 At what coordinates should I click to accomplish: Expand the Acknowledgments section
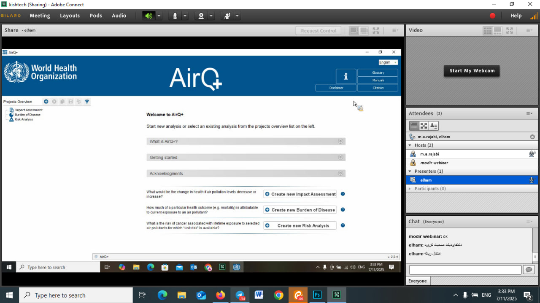click(246, 174)
